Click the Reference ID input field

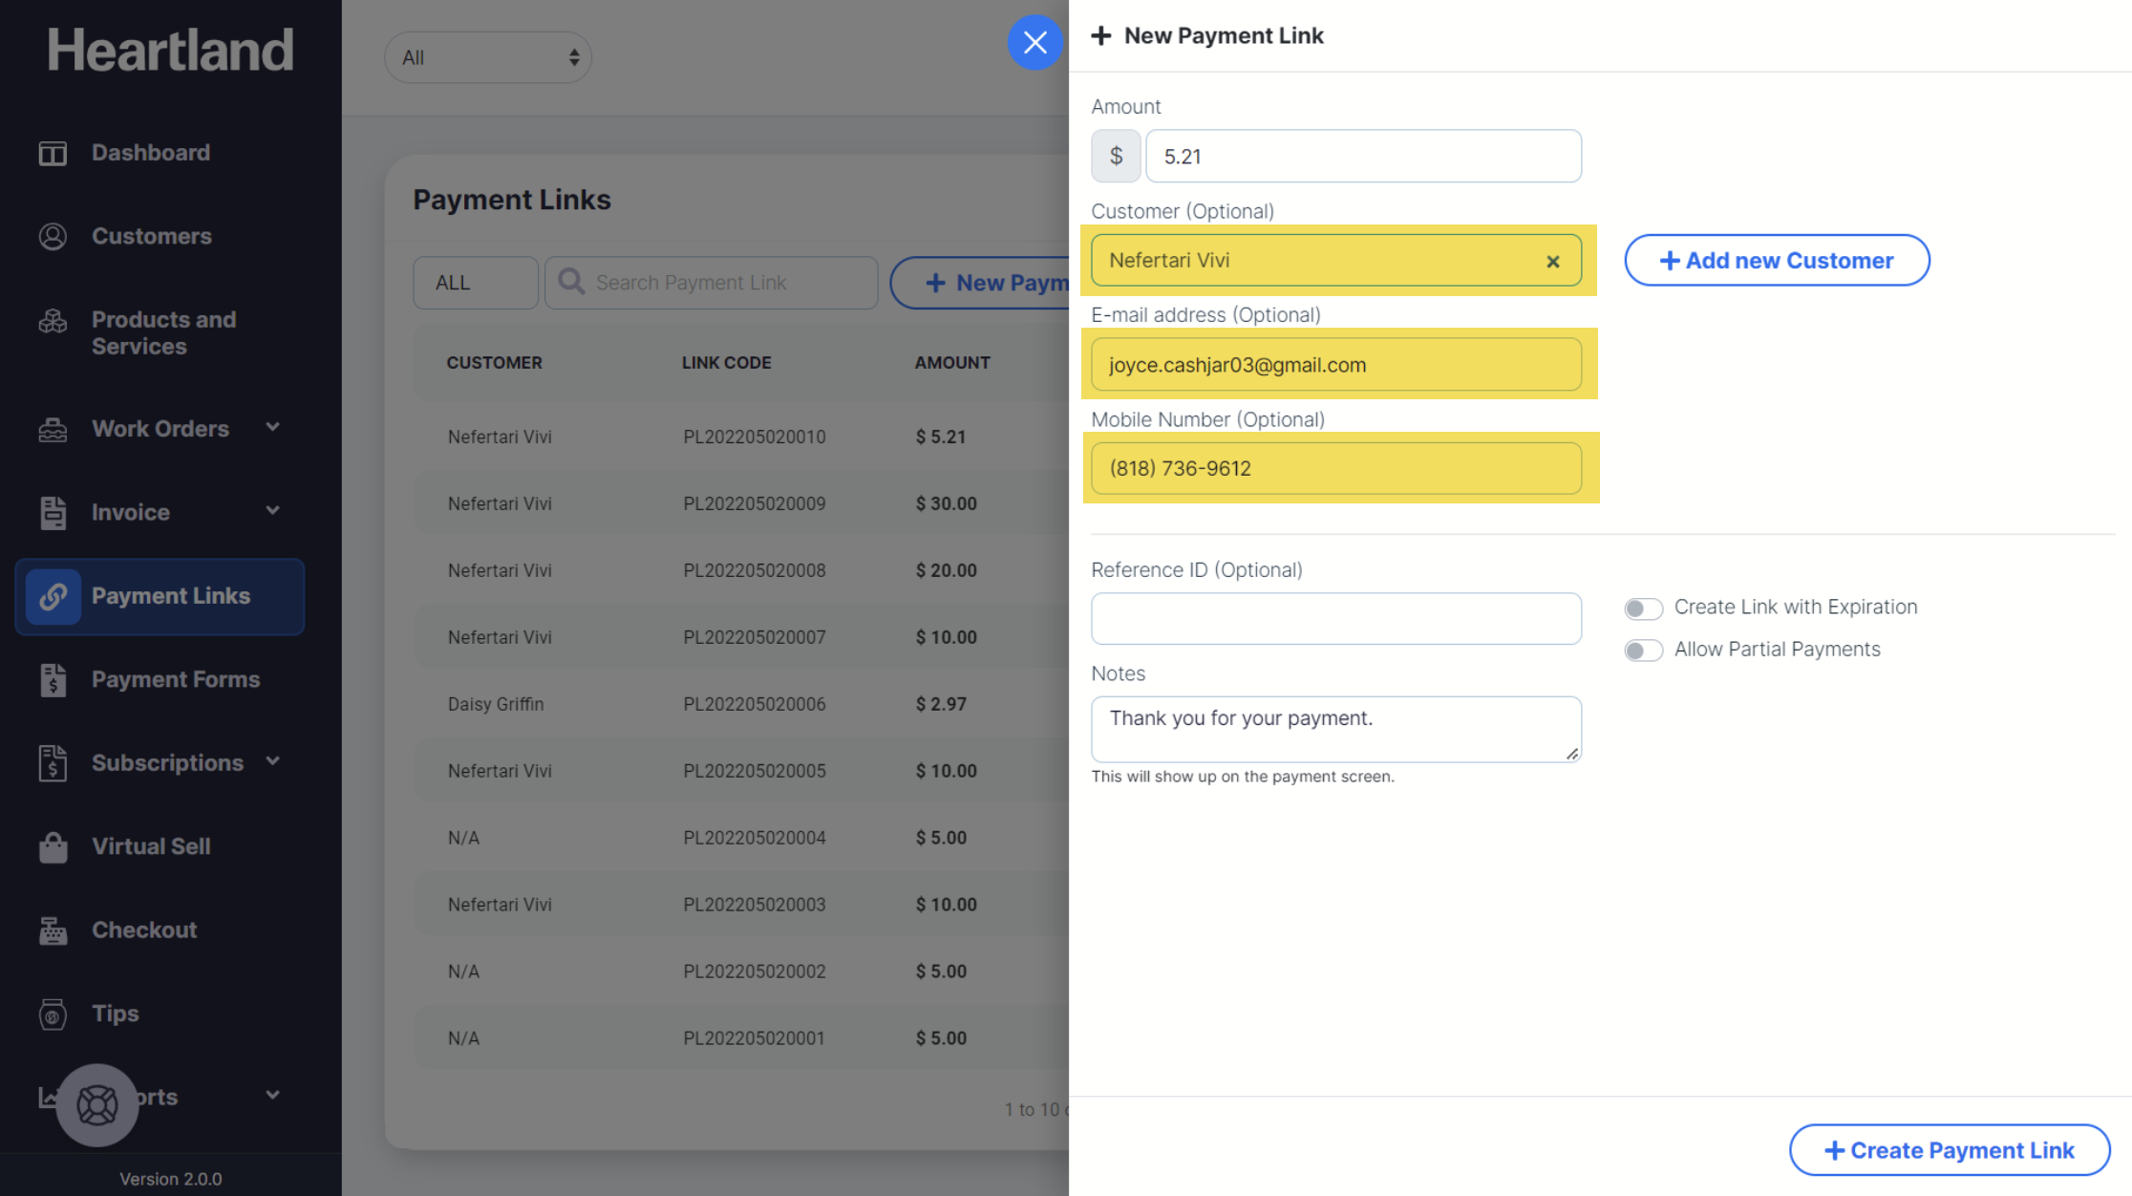[x=1335, y=618]
